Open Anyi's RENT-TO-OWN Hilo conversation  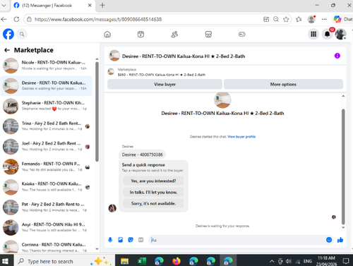(47, 227)
